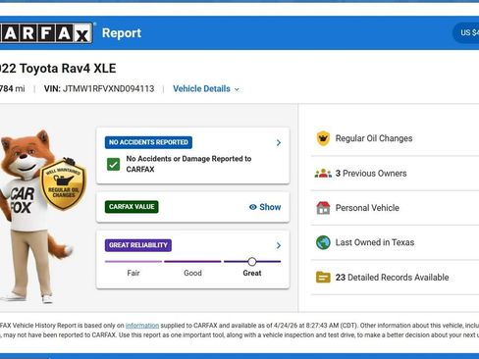Click the Regular Oil Changes shield icon

coord(323,138)
